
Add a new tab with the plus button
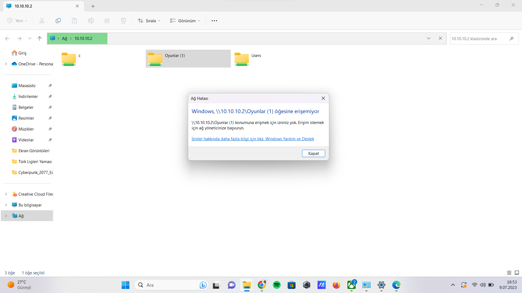(x=93, y=6)
